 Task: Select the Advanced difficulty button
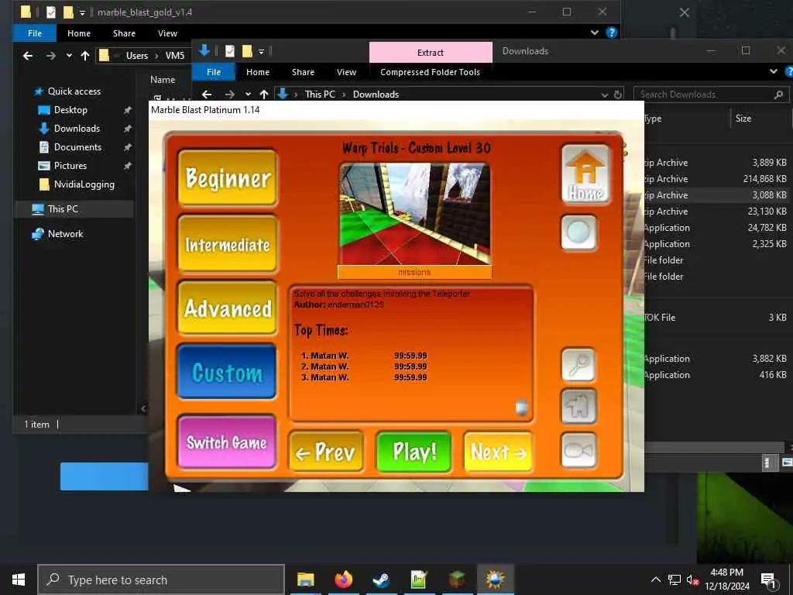[228, 308]
